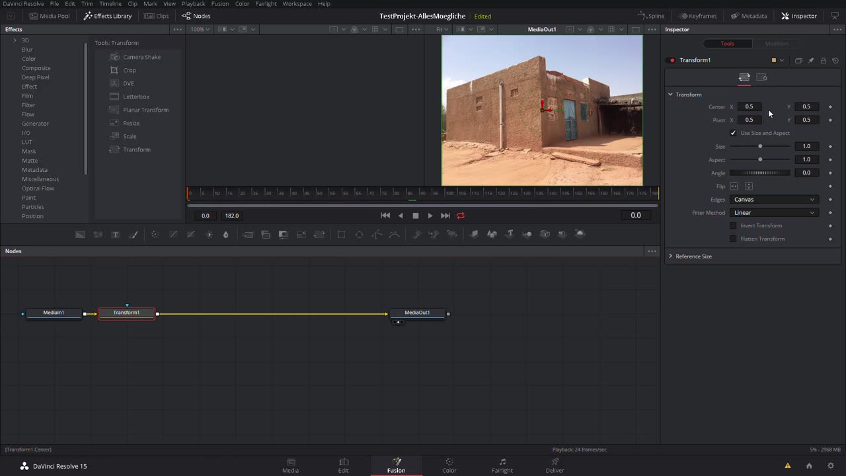Add a Rectangle mask tool

coord(342,234)
